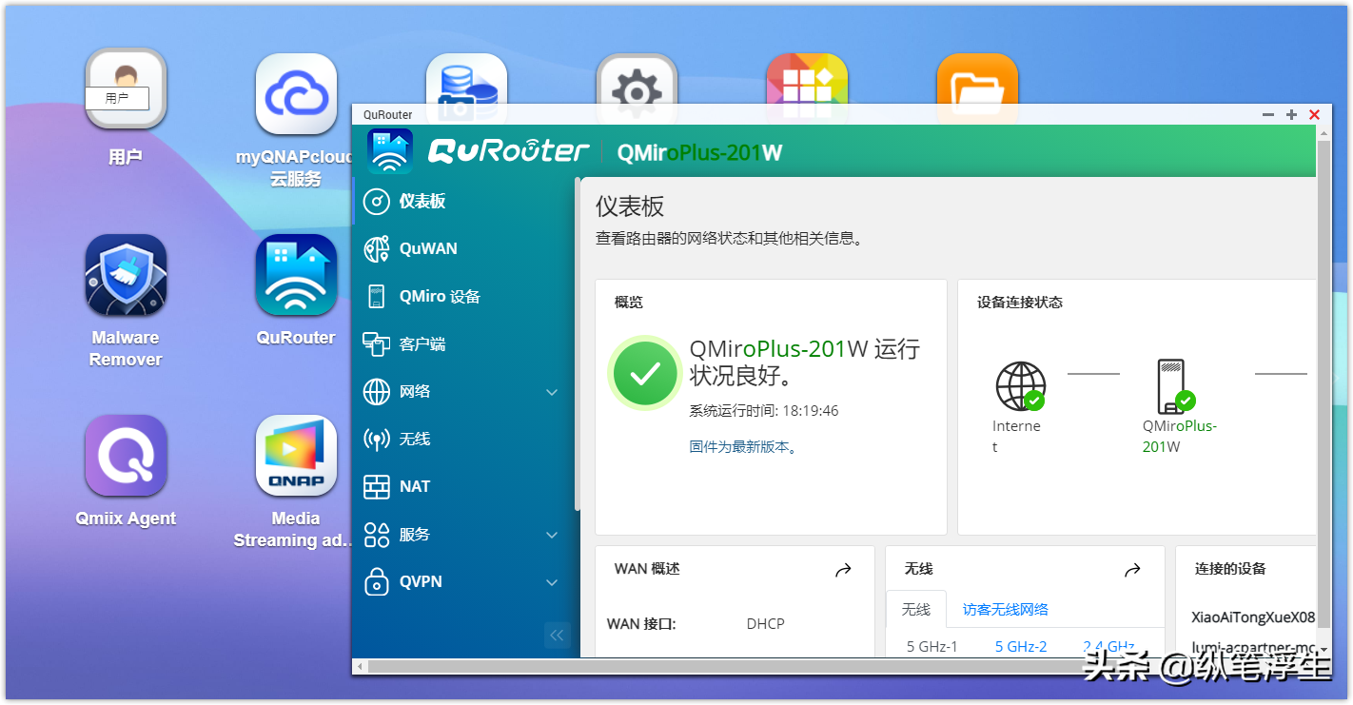This screenshot has height=705, width=1353.
Task: Launch the QuRouter desktop icon
Action: (x=296, y=275)
